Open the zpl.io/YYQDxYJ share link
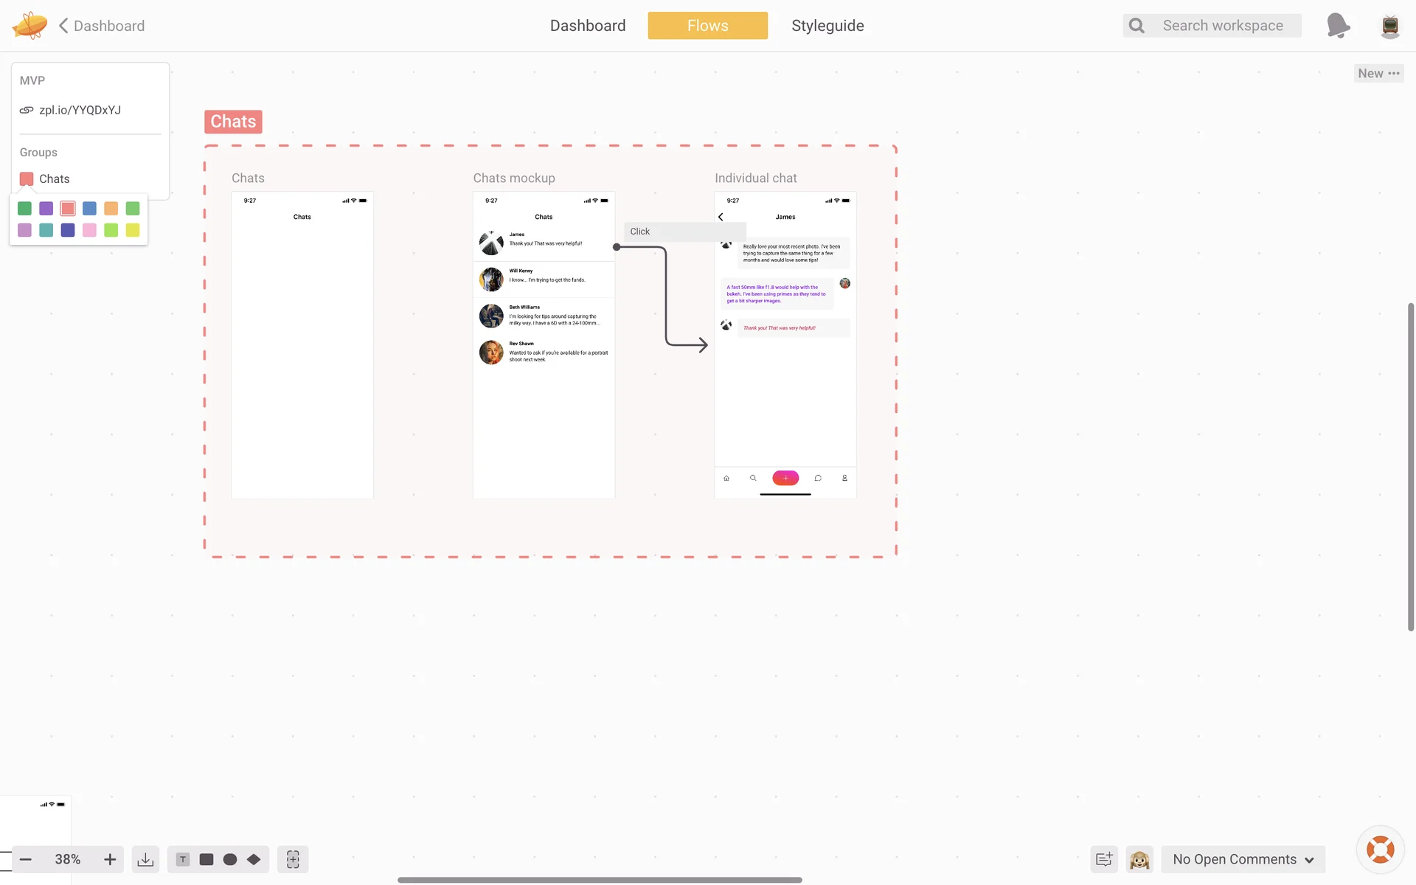The height and width of the screenshot is (885, 1416). tap(80, 110)
